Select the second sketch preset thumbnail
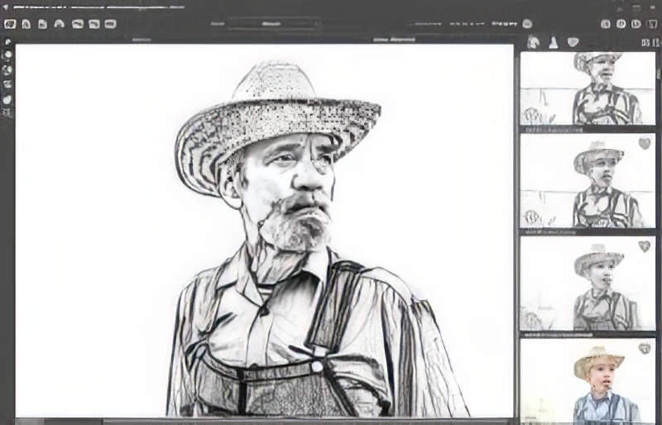The width and height of the screenshot is (662, 425). [588, 180]
